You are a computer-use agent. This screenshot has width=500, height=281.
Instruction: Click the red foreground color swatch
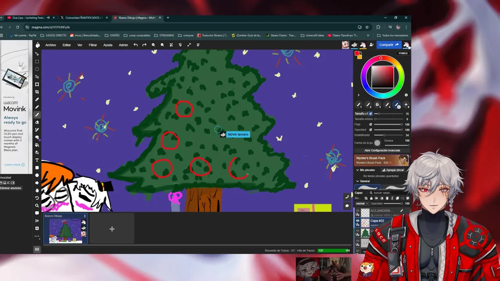[357, 53]
